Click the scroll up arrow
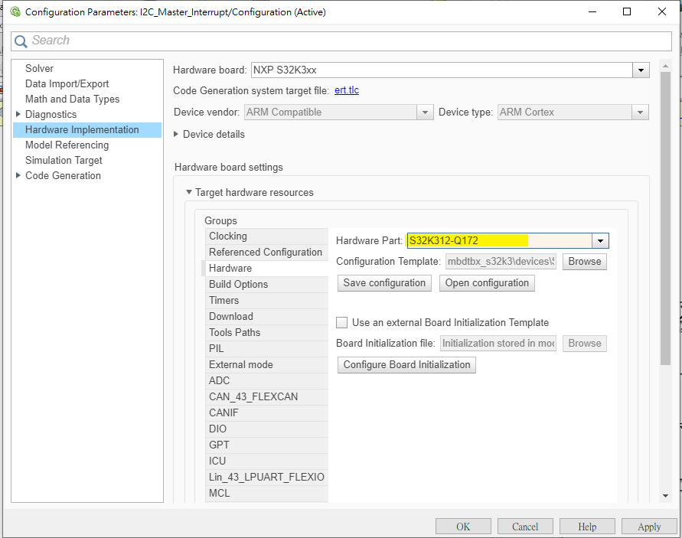Image resolution: width=682 pixels, height=538 pixels. [665, 66]
